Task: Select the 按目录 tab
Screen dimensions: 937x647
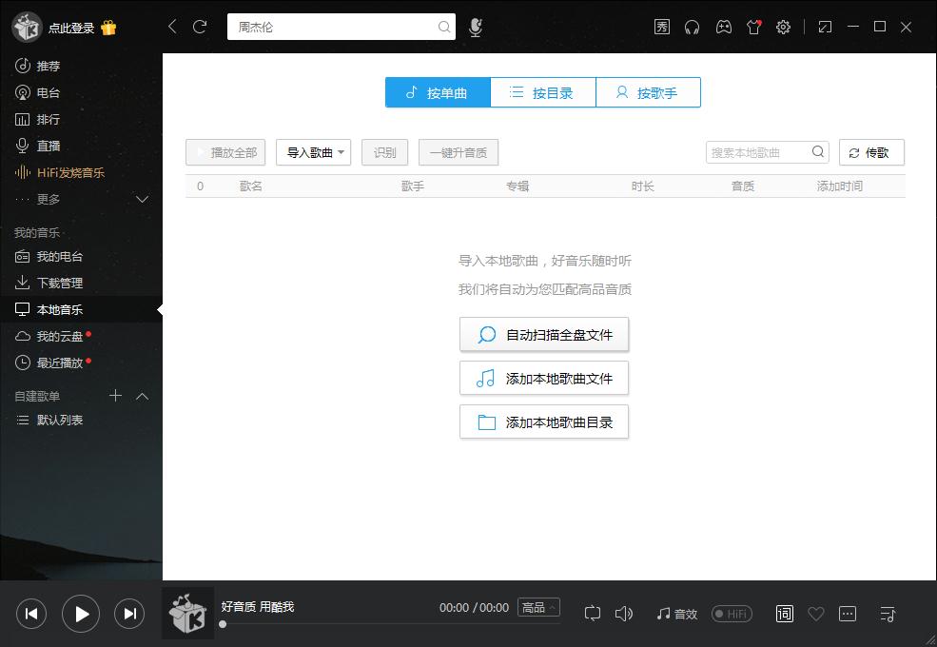Action: 542,92
